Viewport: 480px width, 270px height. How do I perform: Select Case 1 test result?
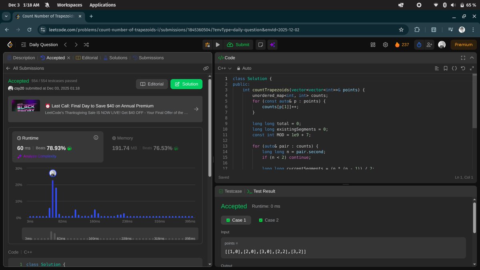click(236, 220)
